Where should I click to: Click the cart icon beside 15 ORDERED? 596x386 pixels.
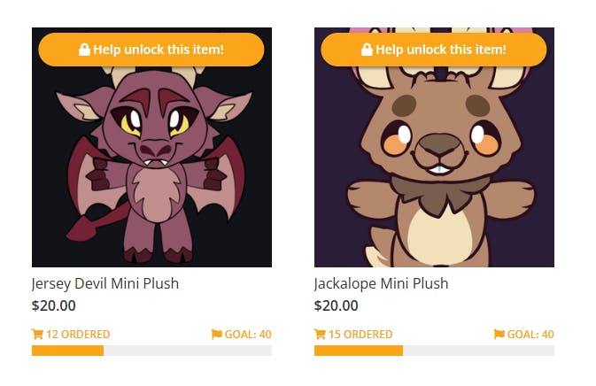pos(320,335)
